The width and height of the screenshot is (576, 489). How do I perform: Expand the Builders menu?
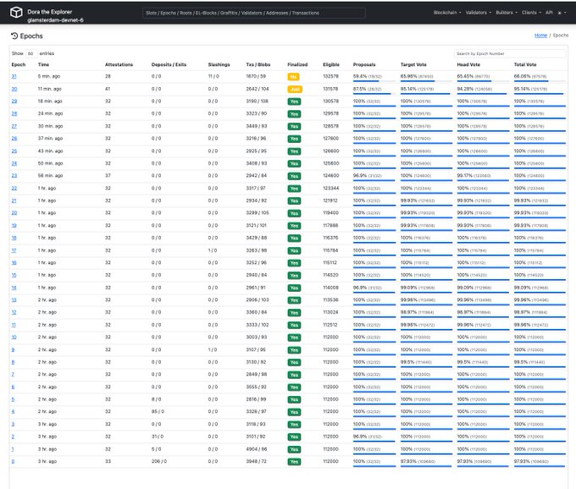click(507, 13)
